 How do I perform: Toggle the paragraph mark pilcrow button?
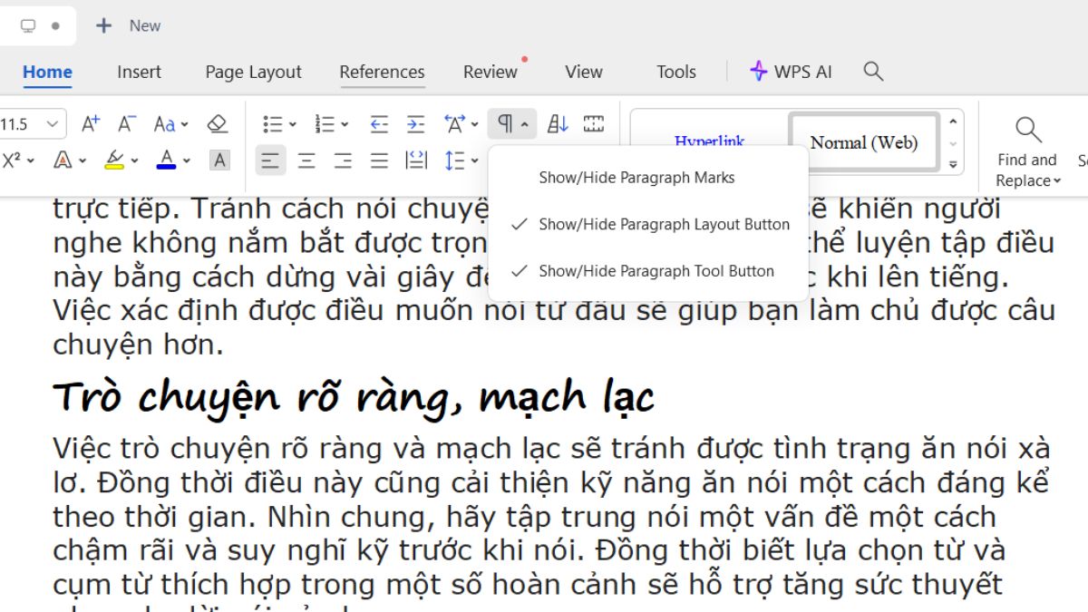[505, 123]
